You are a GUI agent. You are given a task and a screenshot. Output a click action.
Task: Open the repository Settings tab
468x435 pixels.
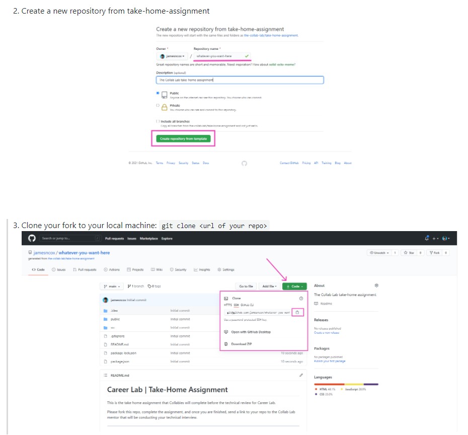[x=226, y=269]
